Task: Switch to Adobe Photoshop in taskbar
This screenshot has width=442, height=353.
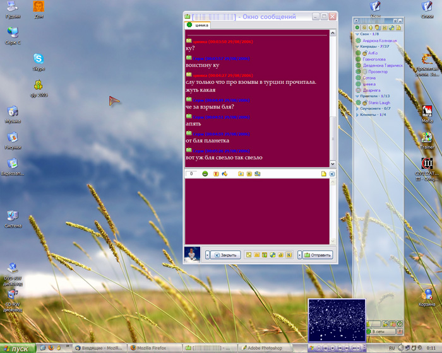Action: click(272, 348)
